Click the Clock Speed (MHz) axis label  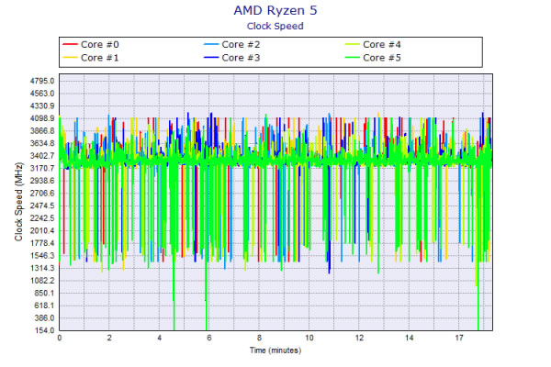pyautogui.click(x=18, y=202)
